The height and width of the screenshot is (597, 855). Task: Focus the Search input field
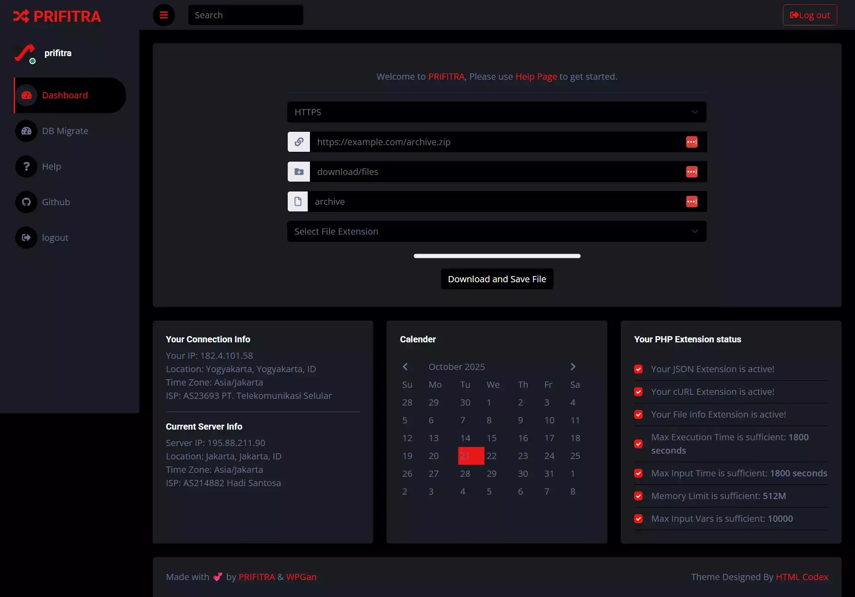(246, 15)
